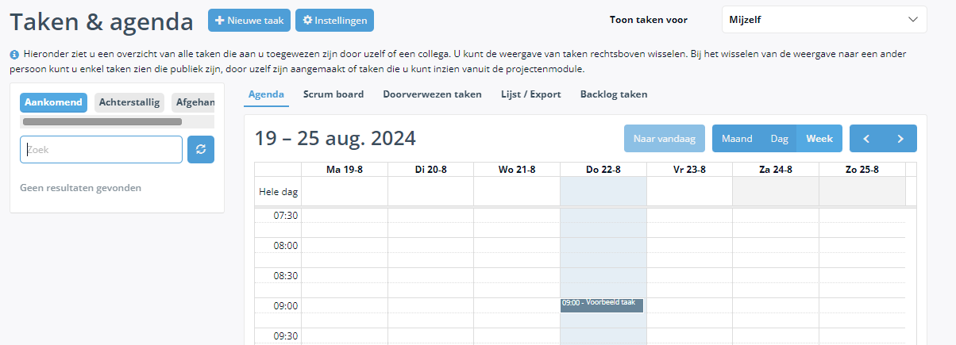956x345 pixels.
Task: Switch calendar to Dag view
Action: [x=780, y=139]
